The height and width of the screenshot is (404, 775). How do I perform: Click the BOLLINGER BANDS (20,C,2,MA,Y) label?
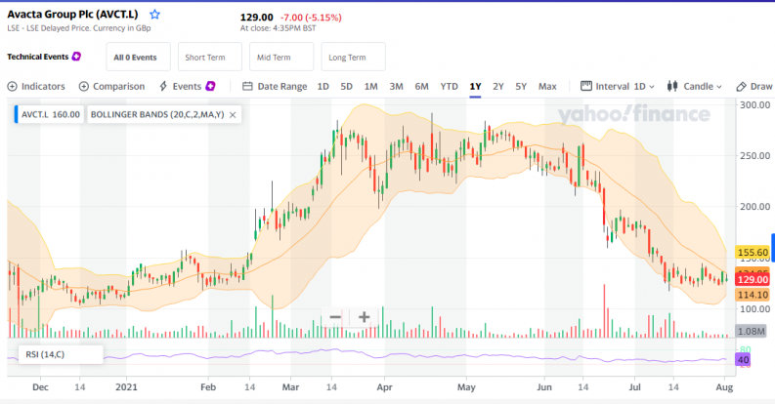coord(157,114)
